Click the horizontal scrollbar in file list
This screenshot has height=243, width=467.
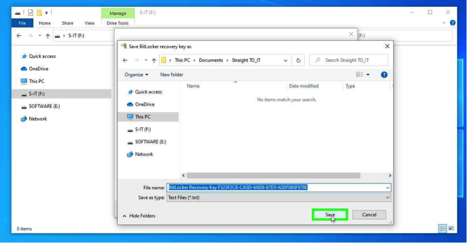pos(273,175)
